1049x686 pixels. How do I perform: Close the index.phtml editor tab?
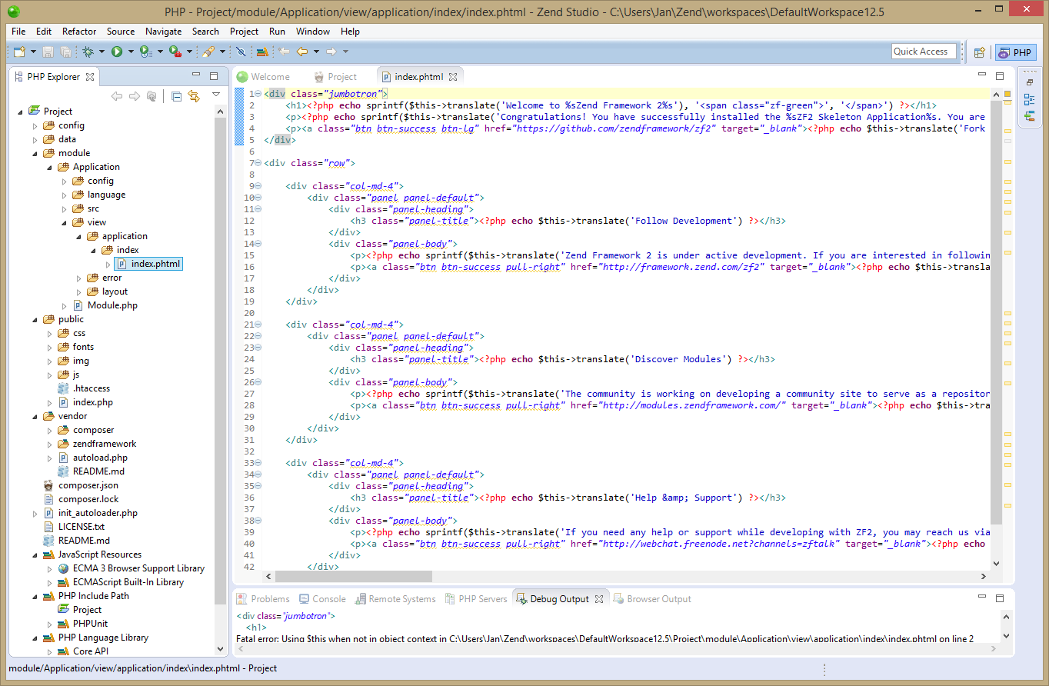[453, 77]
